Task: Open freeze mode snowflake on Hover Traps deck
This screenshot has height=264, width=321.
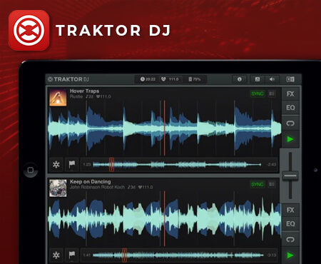Action: (56, 164)
